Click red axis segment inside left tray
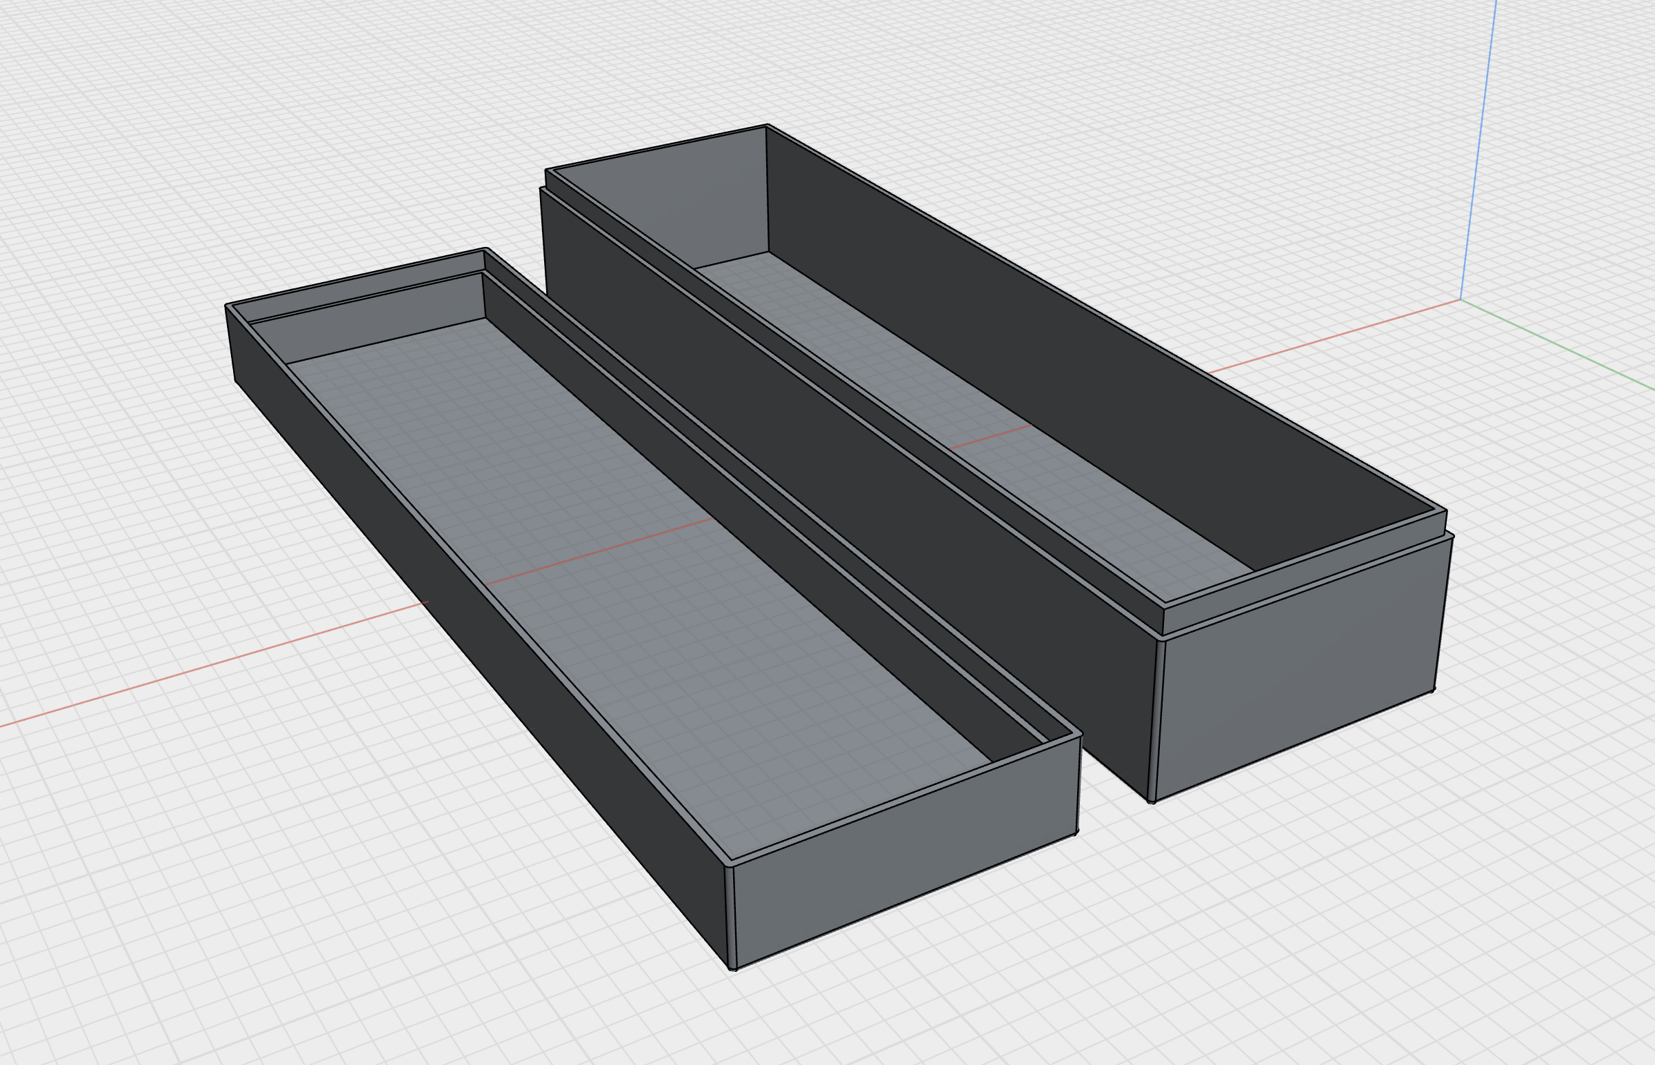Viewport: 1655px width, 1065px height. pos(601,550)
